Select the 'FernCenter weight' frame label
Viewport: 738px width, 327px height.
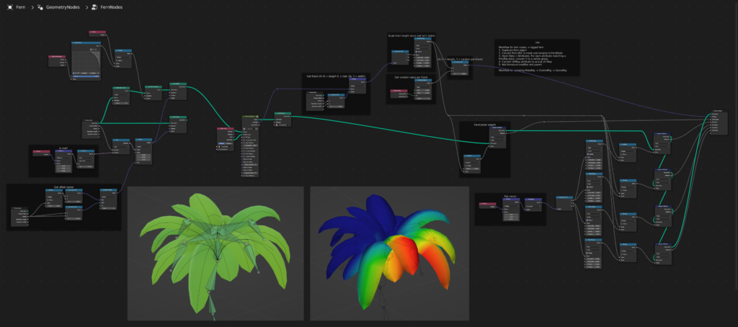click(485, 125)
